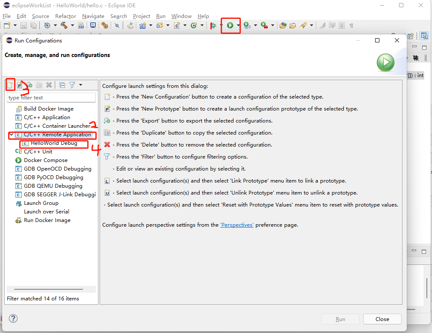This screenshot has height=333, width=432.
Task: Select Docker Compose in the tree
Action: coord(45,160)
